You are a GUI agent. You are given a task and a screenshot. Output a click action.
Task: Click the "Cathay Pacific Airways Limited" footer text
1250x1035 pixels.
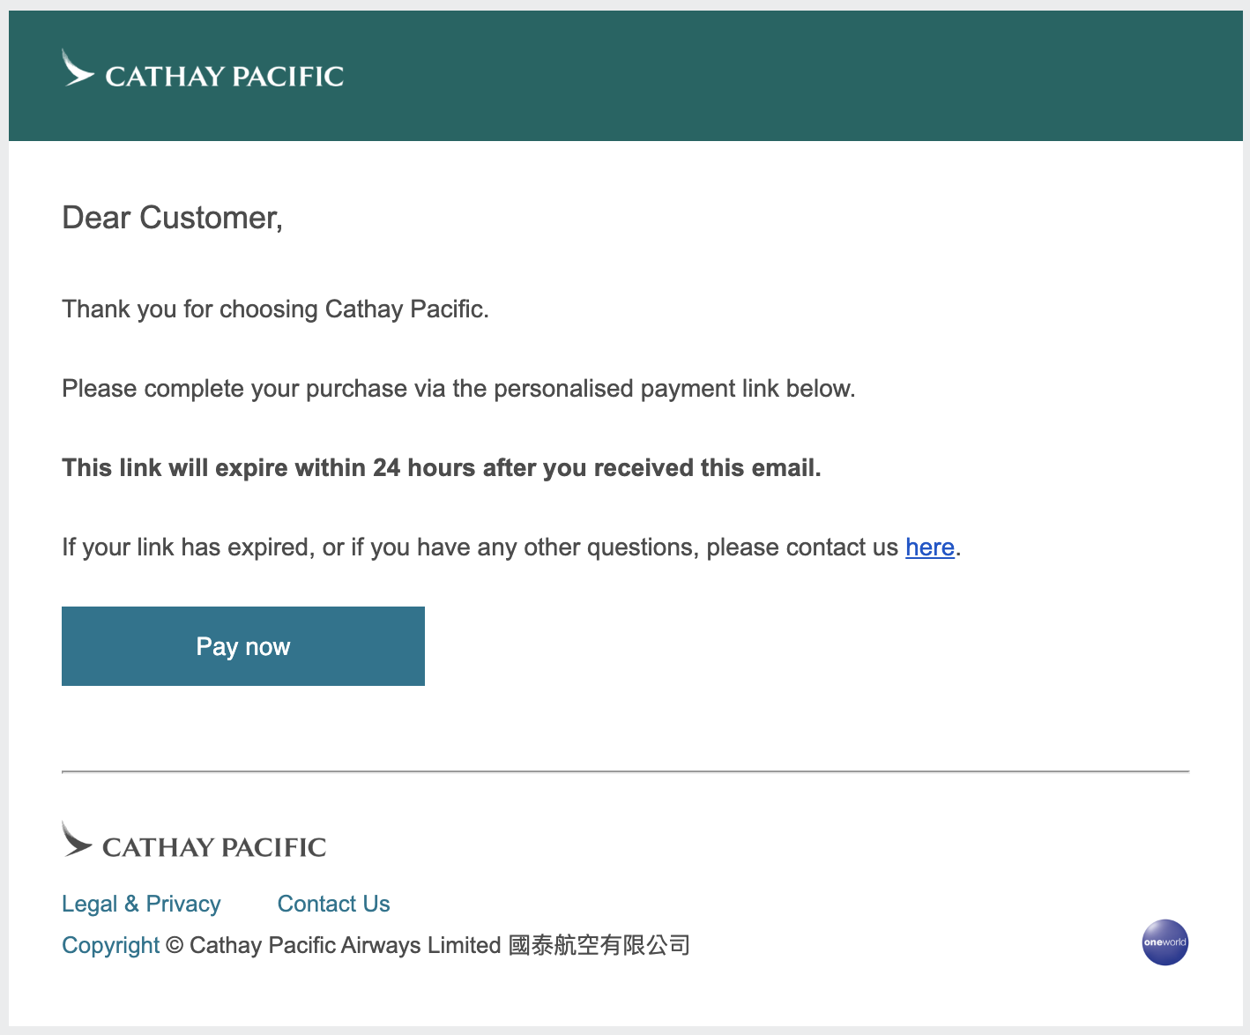pos(346,945)
